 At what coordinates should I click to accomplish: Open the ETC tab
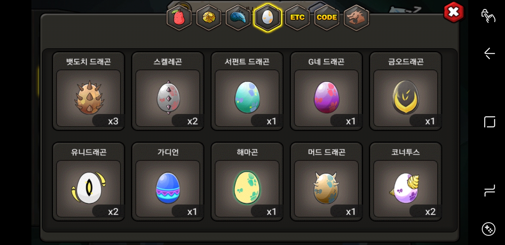click(297, 18)
